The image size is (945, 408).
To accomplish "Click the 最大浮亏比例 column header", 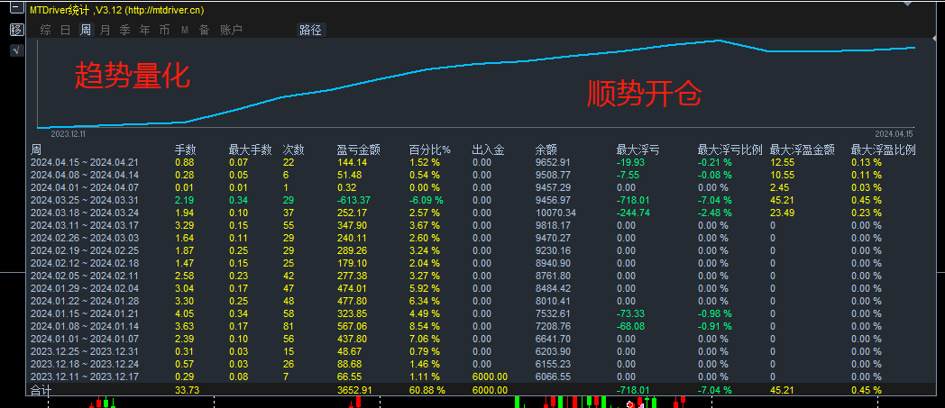I will [x=729, y=150].
